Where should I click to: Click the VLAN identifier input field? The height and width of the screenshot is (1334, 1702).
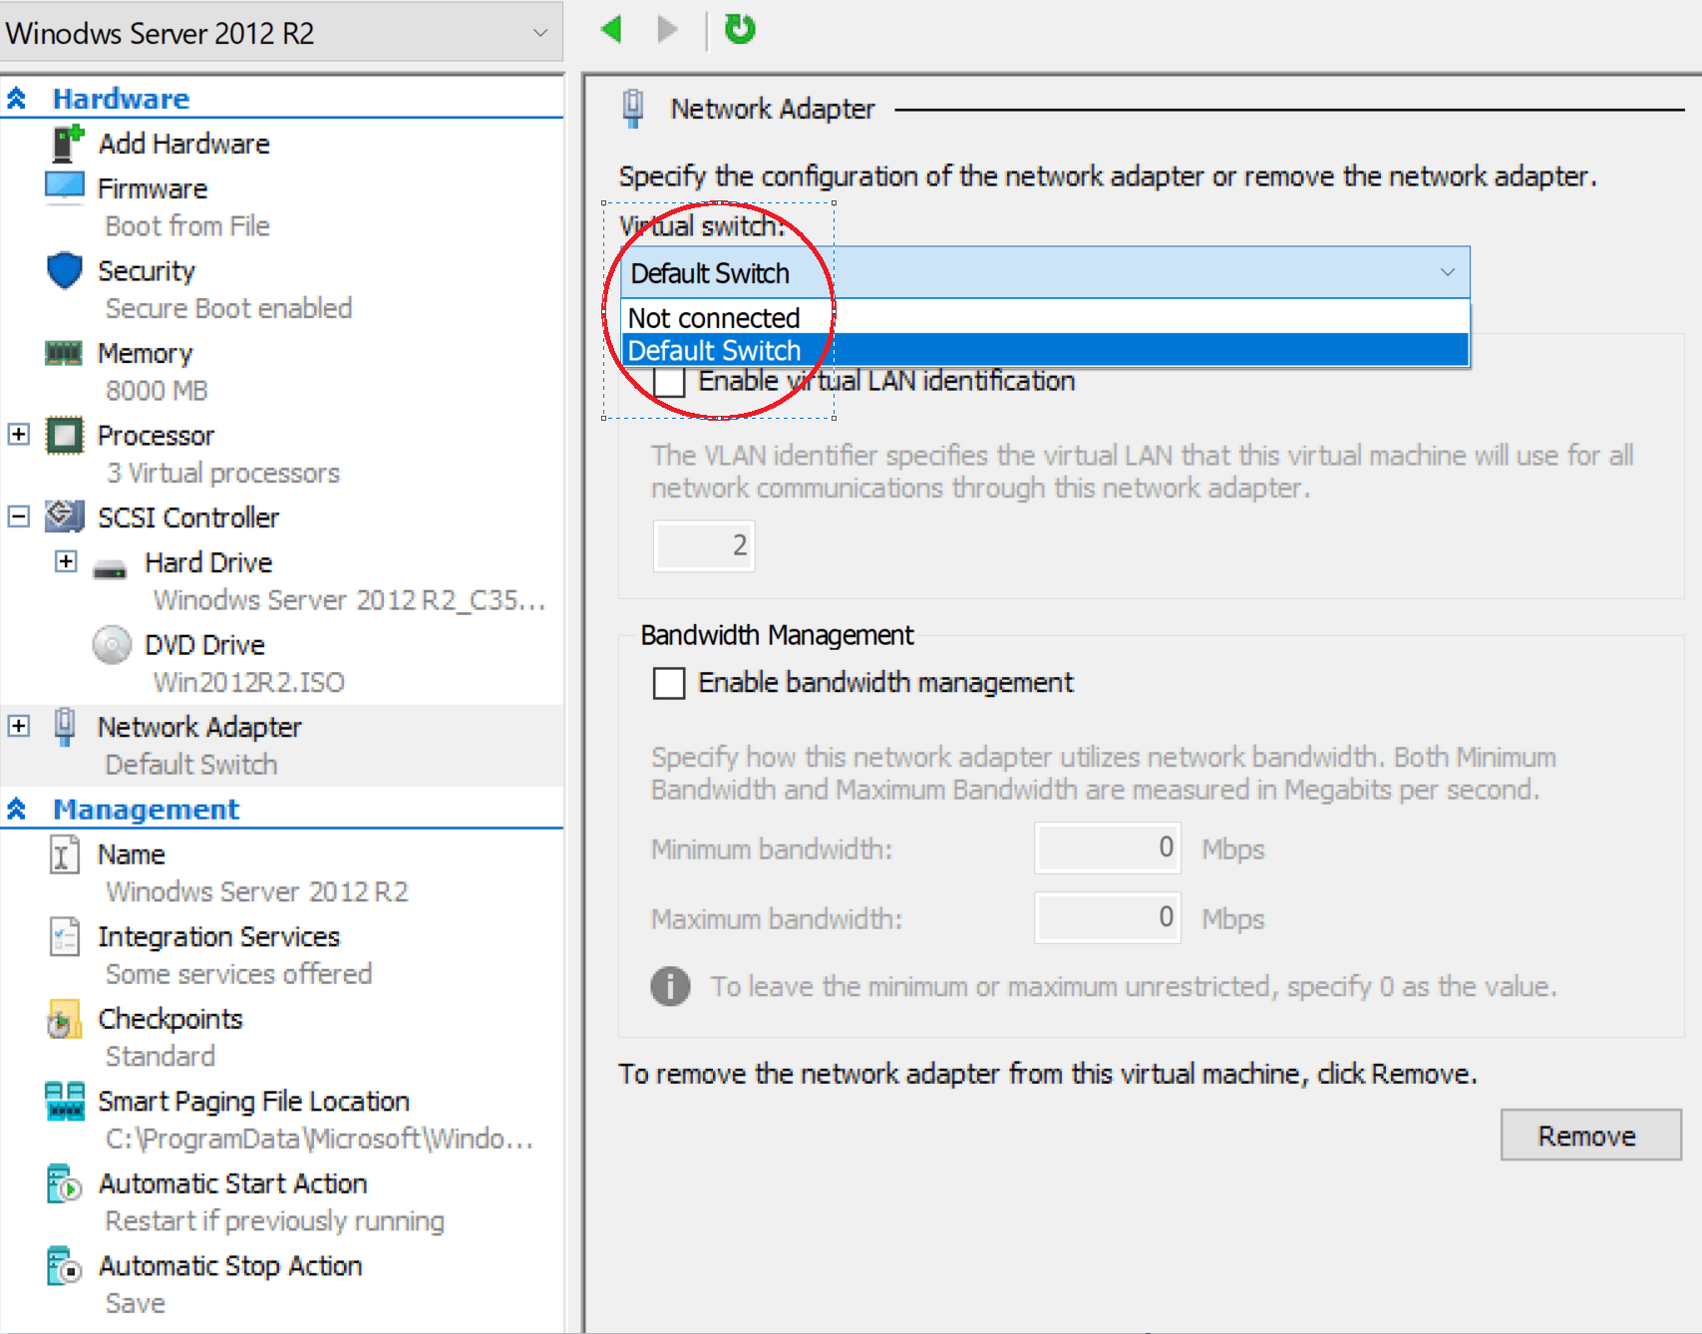tap(703, 545)
